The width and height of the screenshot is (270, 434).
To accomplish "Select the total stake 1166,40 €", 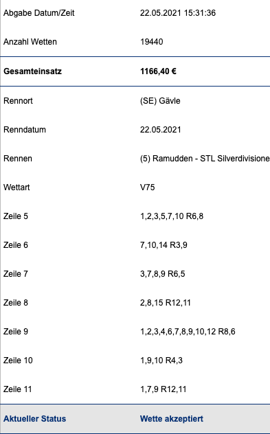I will (158, 71).
